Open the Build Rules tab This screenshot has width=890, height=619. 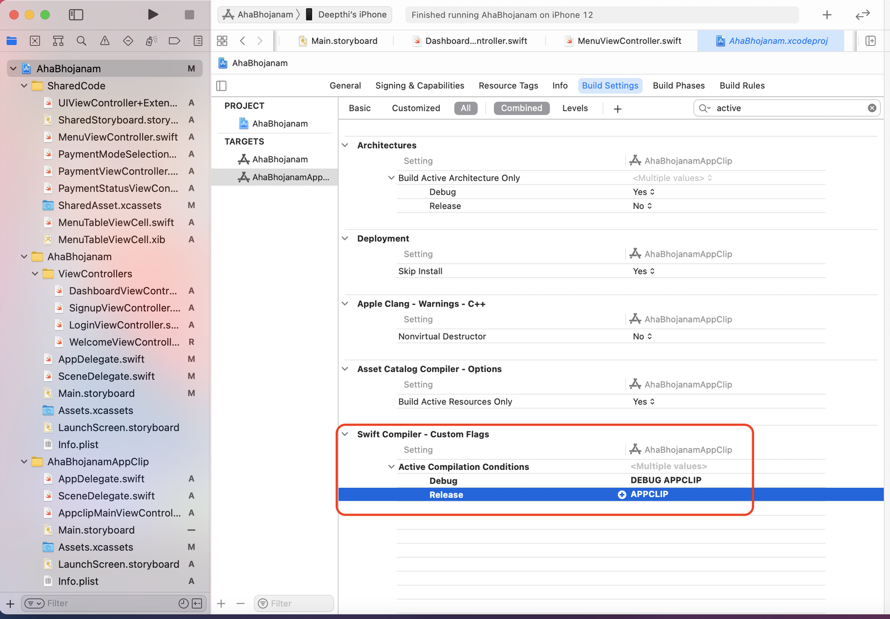(742, 86)
